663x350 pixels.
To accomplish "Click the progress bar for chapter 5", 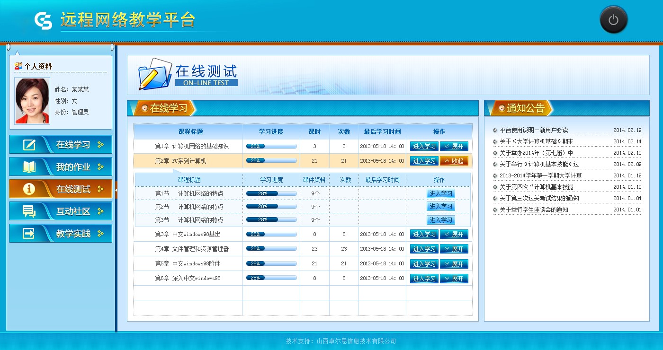I will [x=271, y=263].
